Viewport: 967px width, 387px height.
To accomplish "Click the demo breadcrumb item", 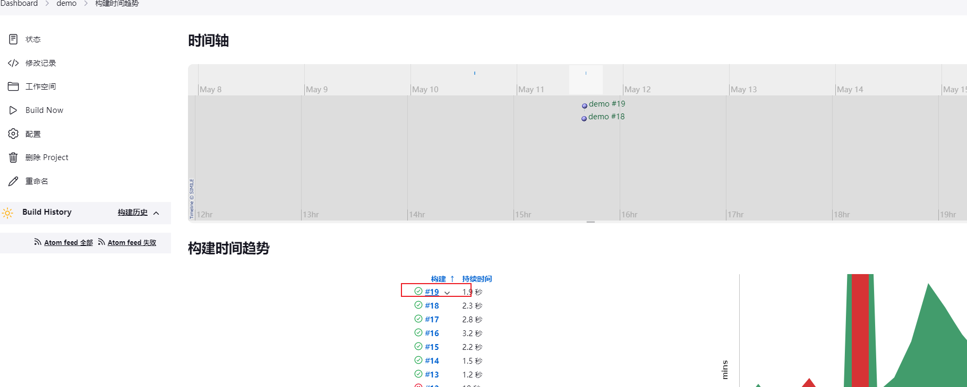I will click(x=66, y=4).
